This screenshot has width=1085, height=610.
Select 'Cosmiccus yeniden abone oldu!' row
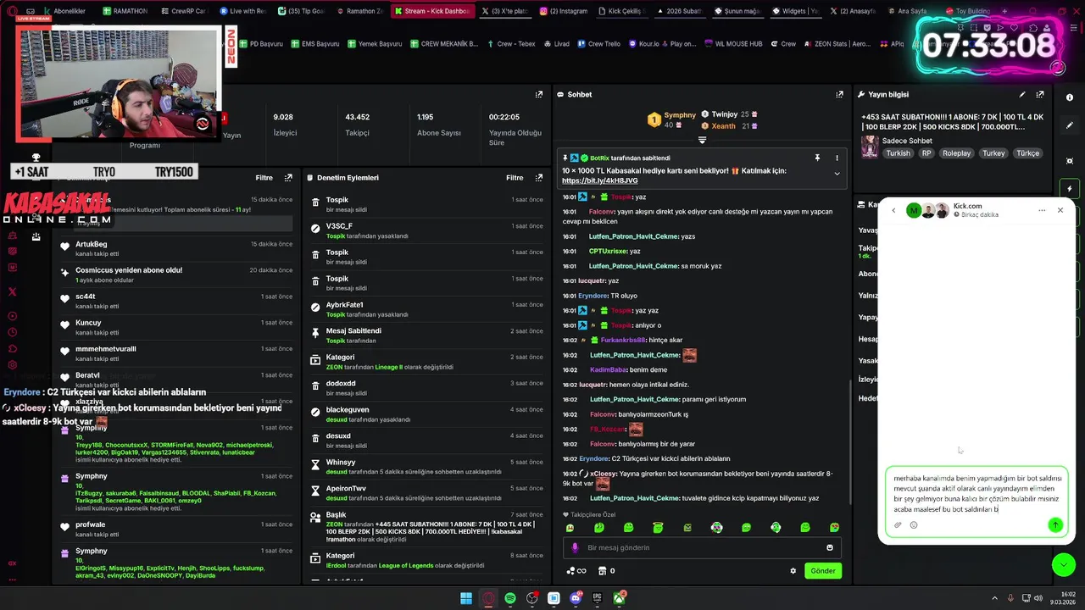click(x=177, y=274)
